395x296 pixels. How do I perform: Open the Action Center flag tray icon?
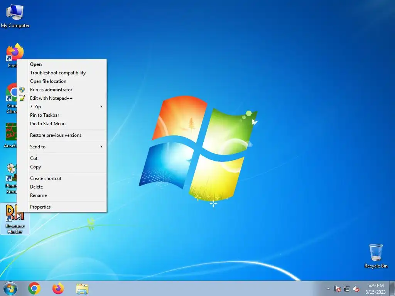click(x=338, y=289)
